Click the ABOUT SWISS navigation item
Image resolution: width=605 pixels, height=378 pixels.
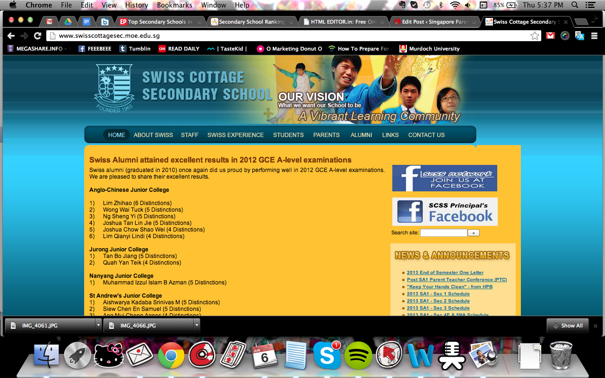153,135
